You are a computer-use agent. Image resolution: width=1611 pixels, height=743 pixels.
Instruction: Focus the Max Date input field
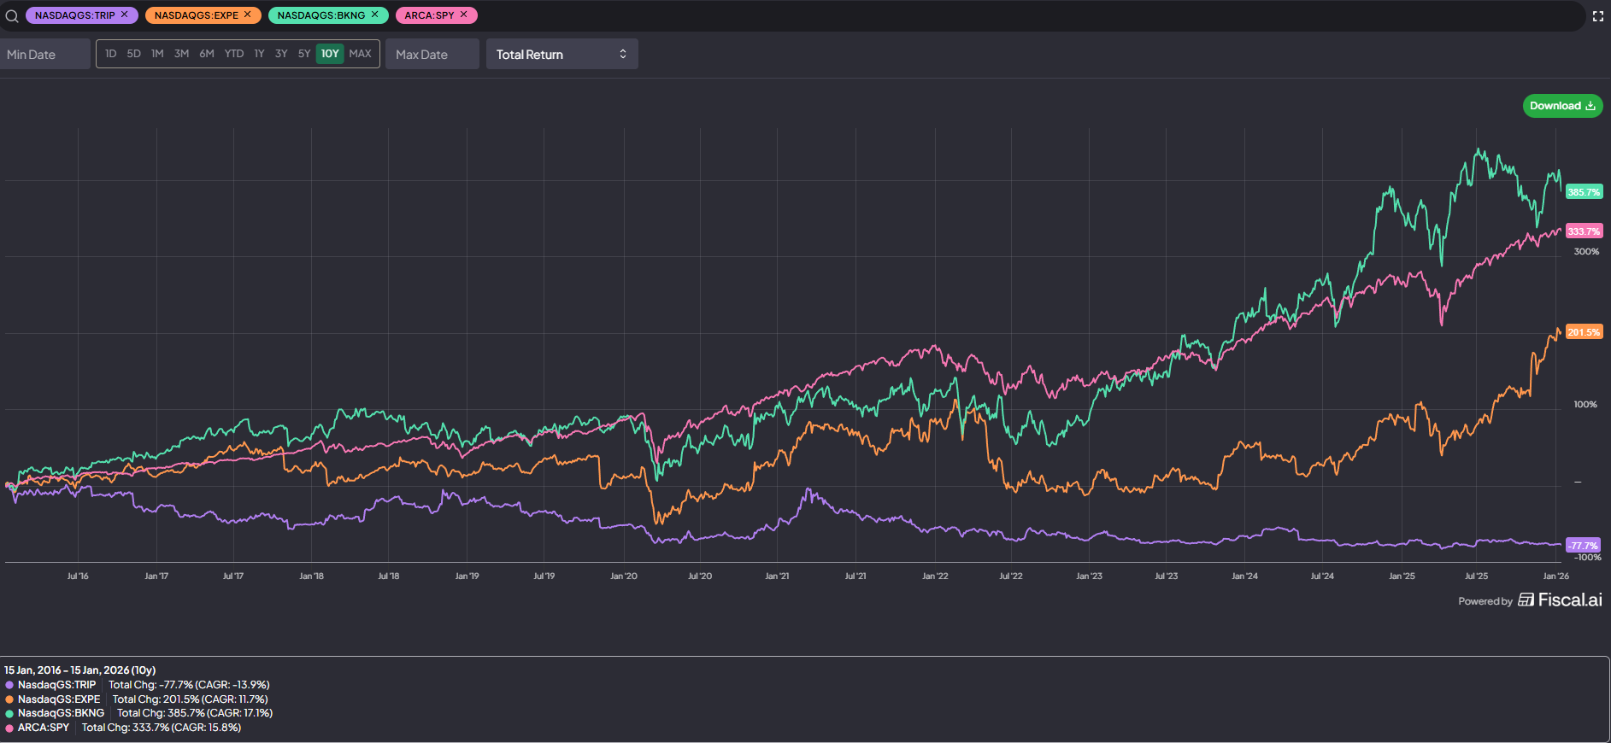tap(432, 54)
